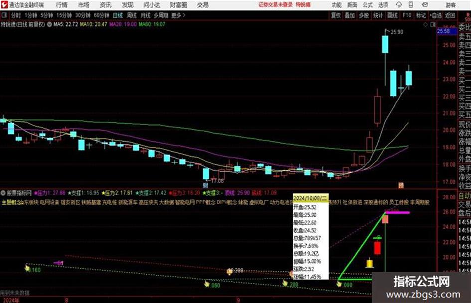471x303 pixels.
Task: Click the 电网设备 concept label
Action: point(49,202)
